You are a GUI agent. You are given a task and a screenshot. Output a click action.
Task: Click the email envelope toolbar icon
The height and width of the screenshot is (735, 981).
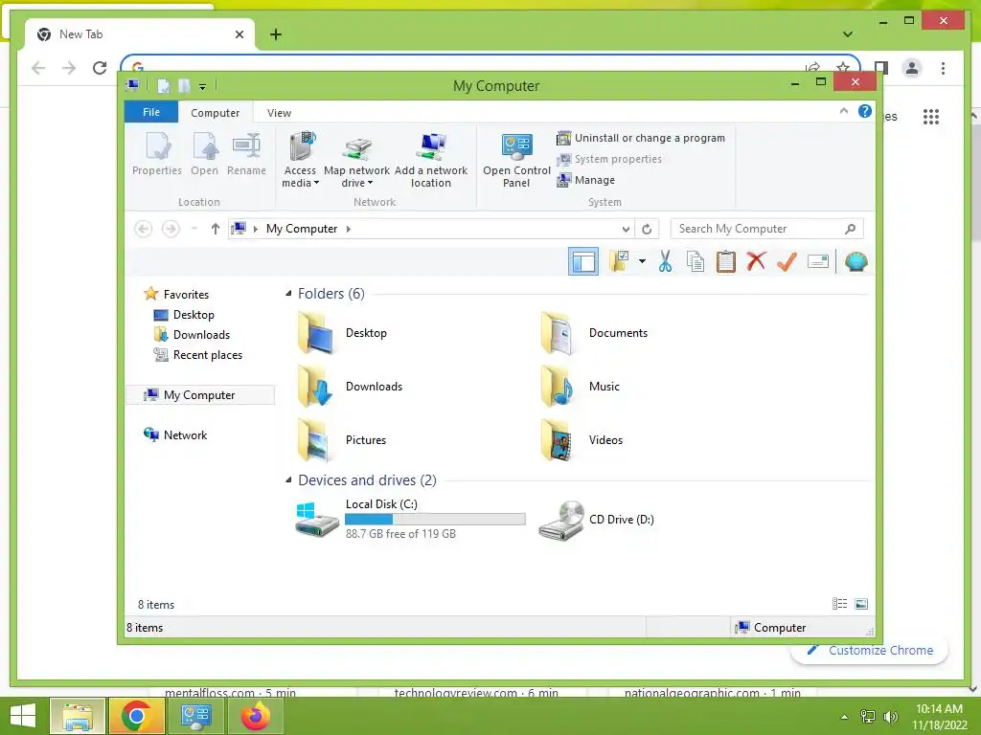click(818, 261)
